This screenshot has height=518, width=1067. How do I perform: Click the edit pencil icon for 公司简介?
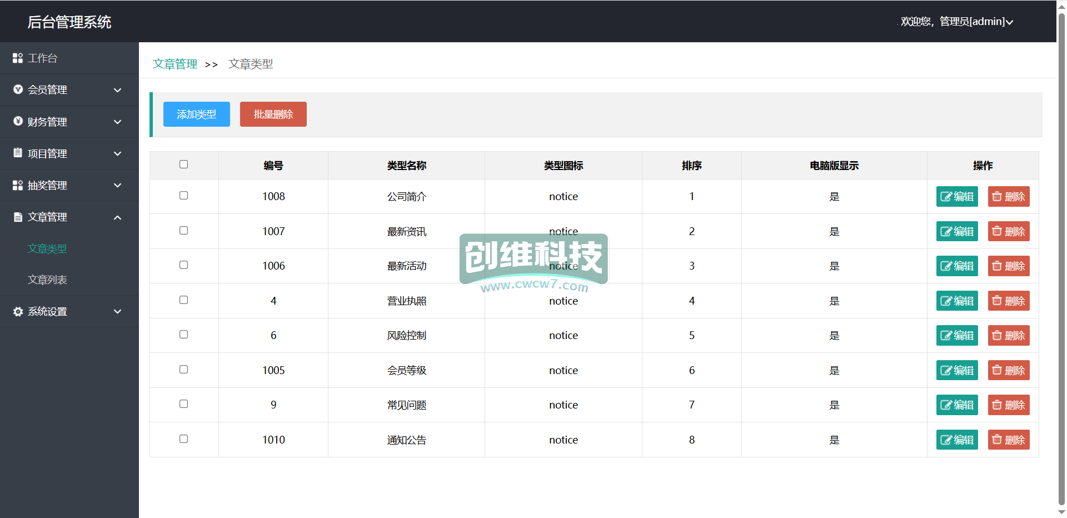click(946, 197)
